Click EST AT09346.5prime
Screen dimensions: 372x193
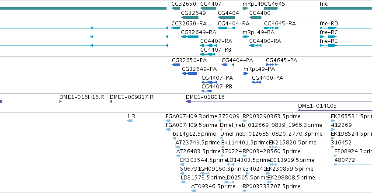[194, 191]
